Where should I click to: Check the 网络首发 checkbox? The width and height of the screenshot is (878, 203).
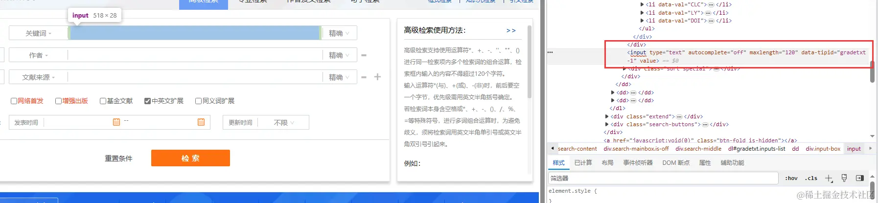tap(14, 101)
